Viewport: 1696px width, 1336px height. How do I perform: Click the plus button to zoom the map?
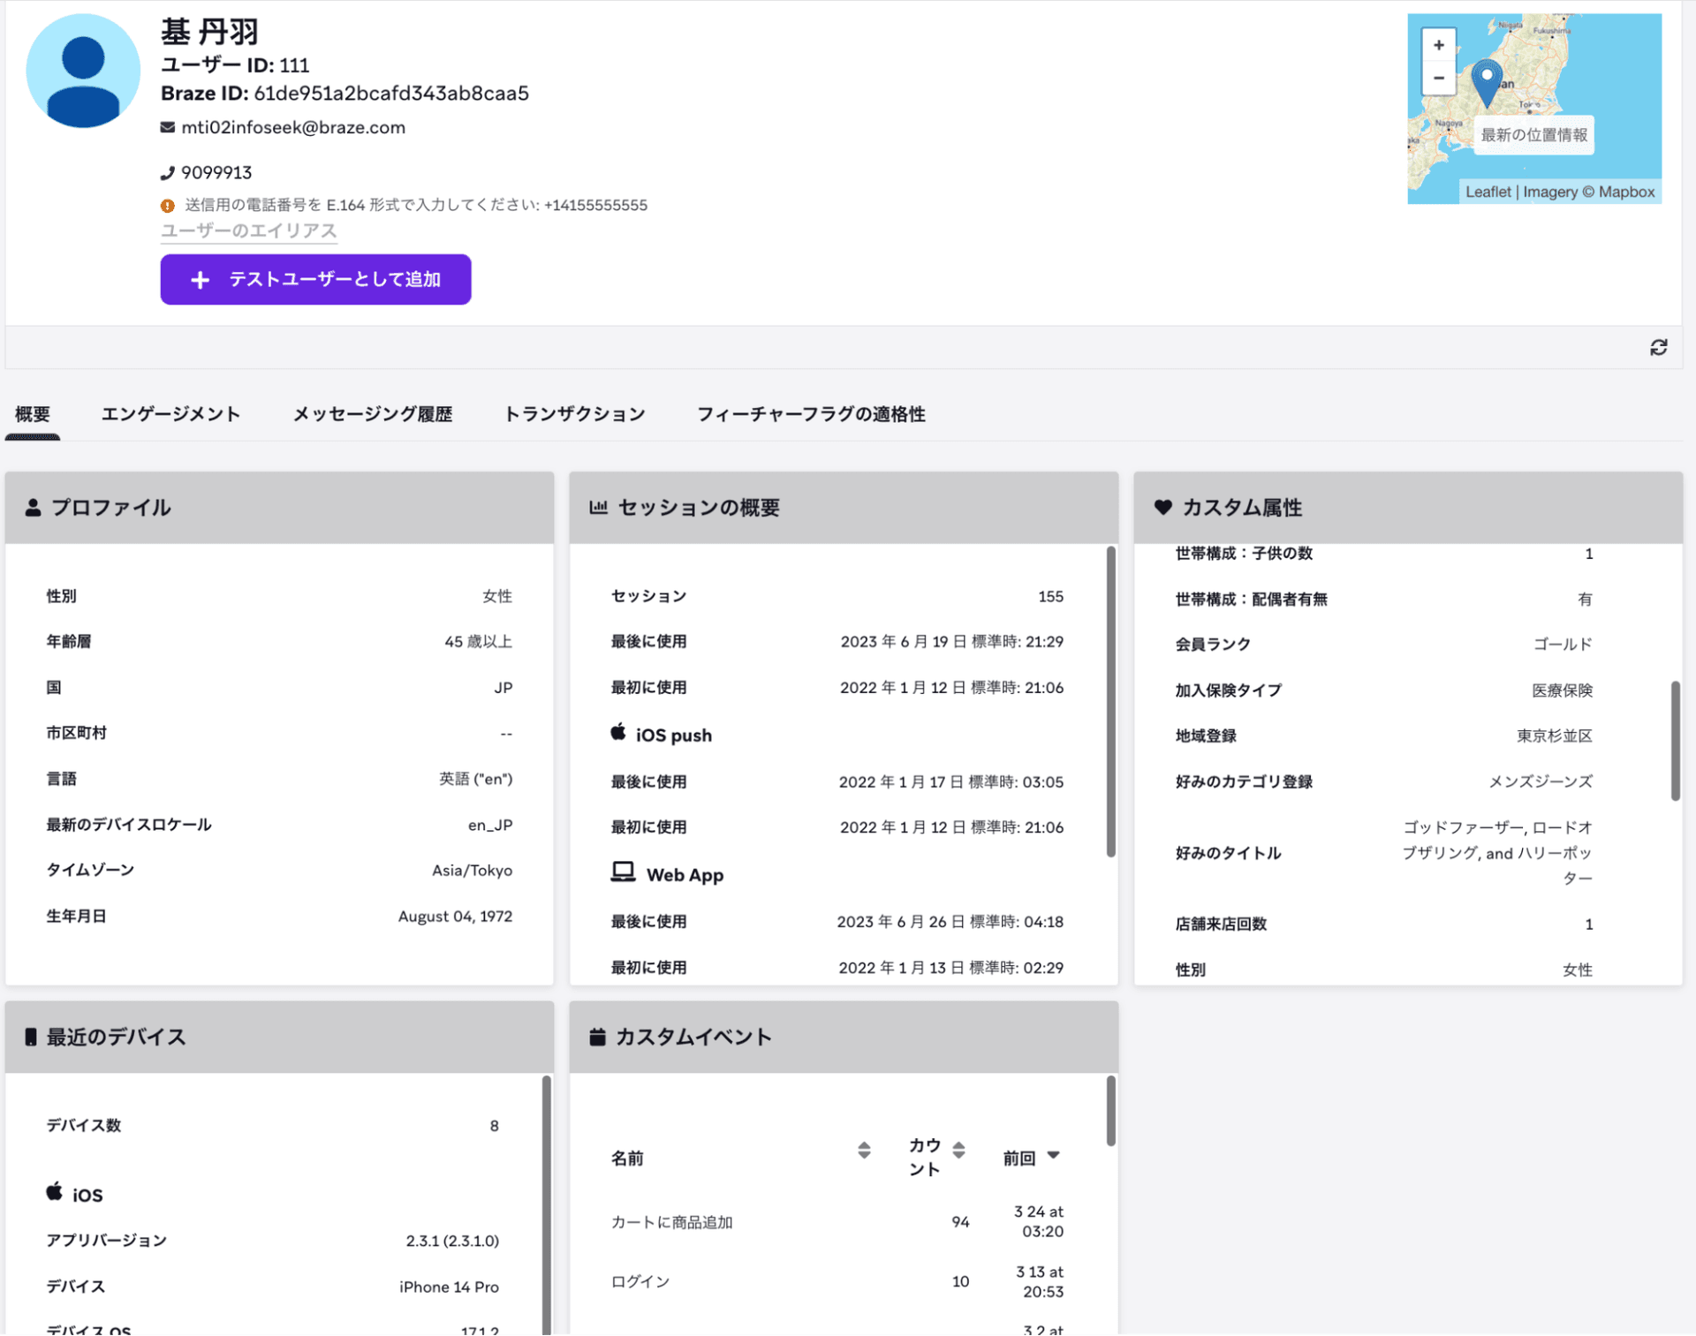1439,44
